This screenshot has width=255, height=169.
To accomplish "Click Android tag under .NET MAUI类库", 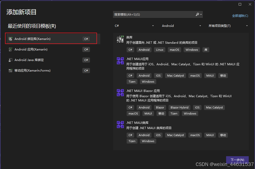I will (x=144, y=135).
